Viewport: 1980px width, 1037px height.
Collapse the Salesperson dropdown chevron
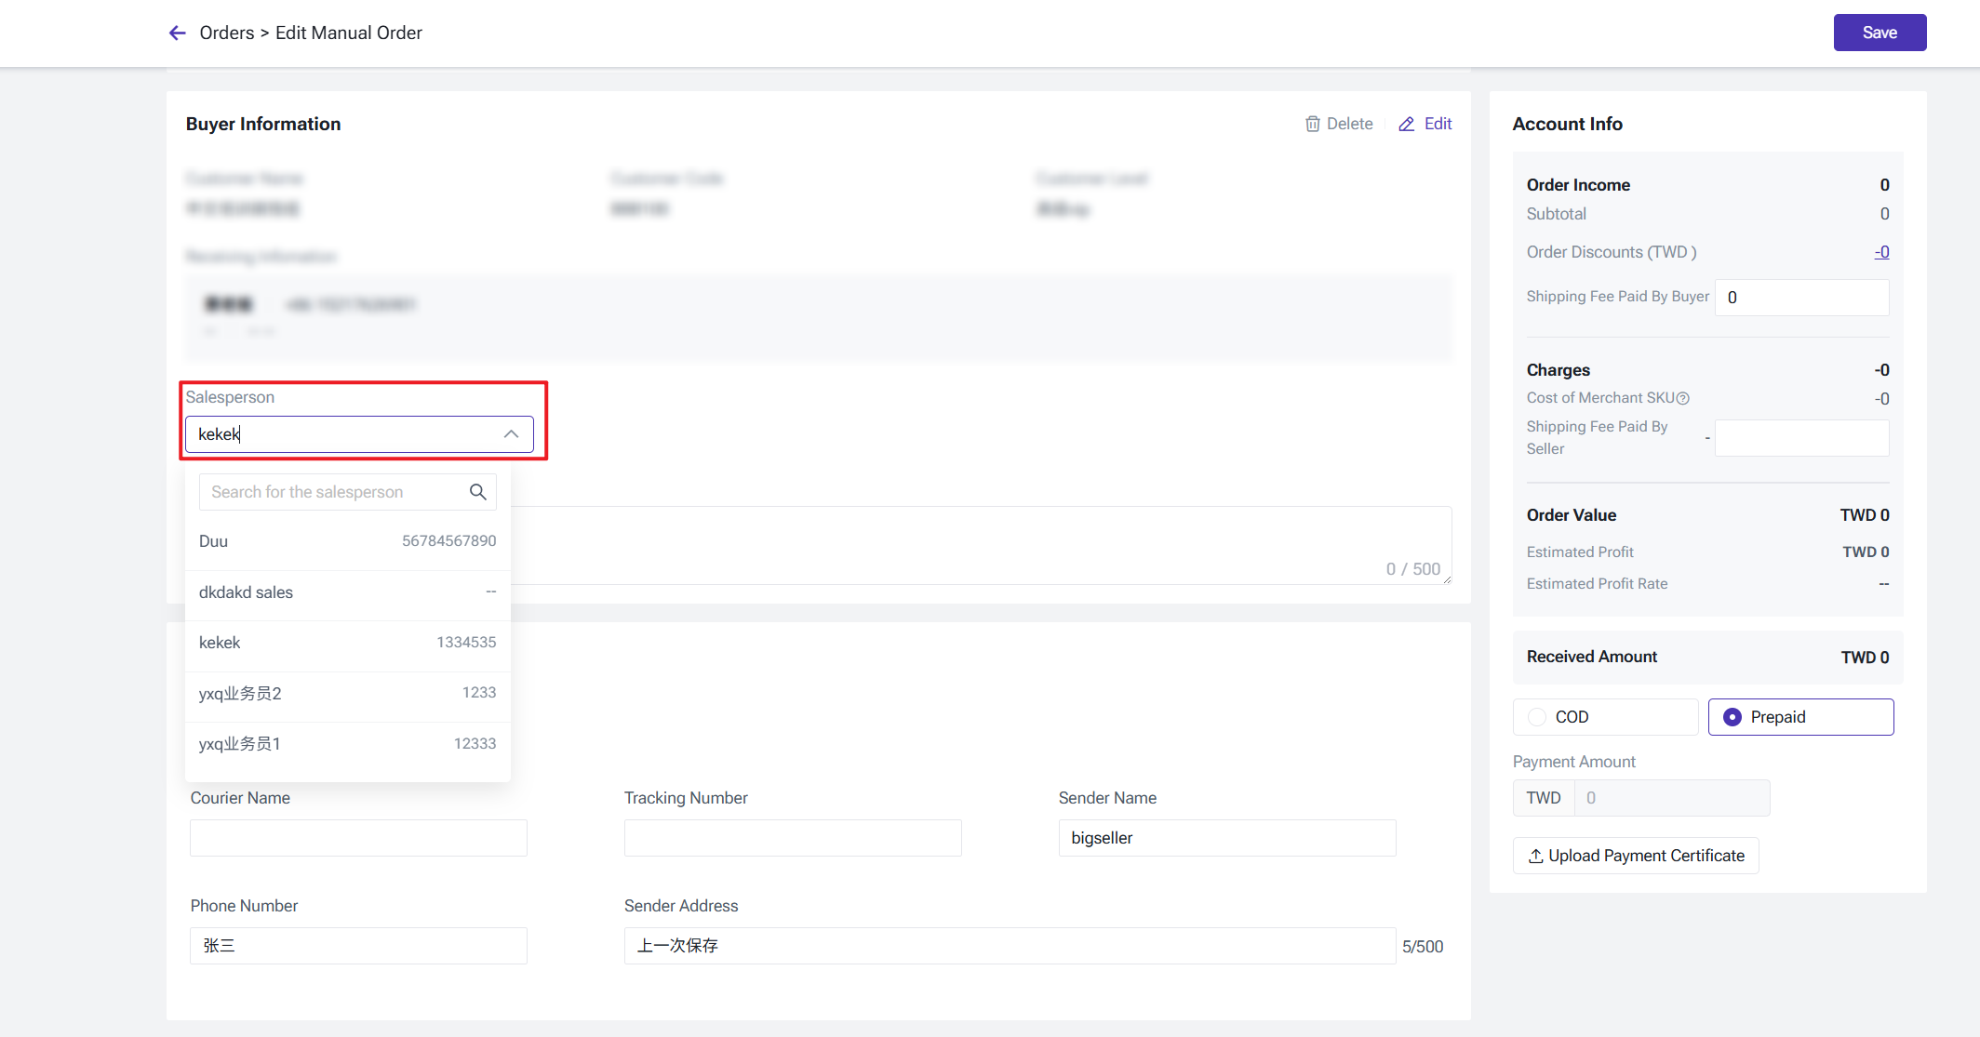pos(511,434)
